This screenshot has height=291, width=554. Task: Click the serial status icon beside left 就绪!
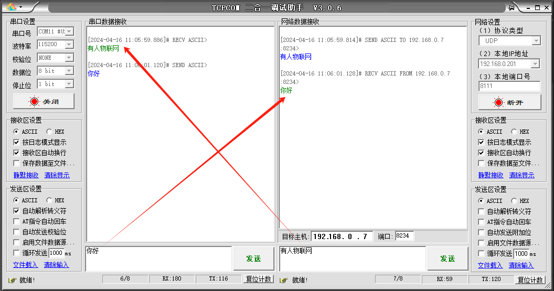pyautogui.click(x=13, y=280)
